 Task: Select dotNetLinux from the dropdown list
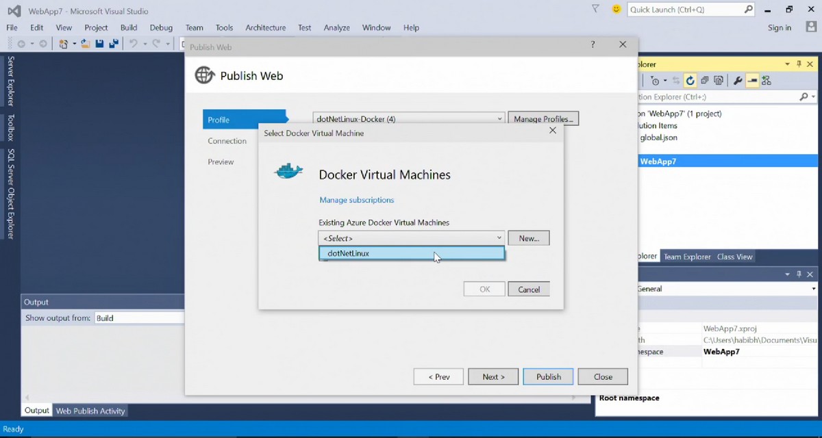coord(412,253)
